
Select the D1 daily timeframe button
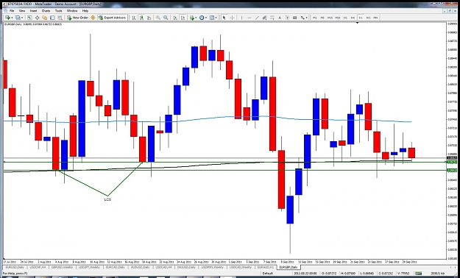(361, 18)
